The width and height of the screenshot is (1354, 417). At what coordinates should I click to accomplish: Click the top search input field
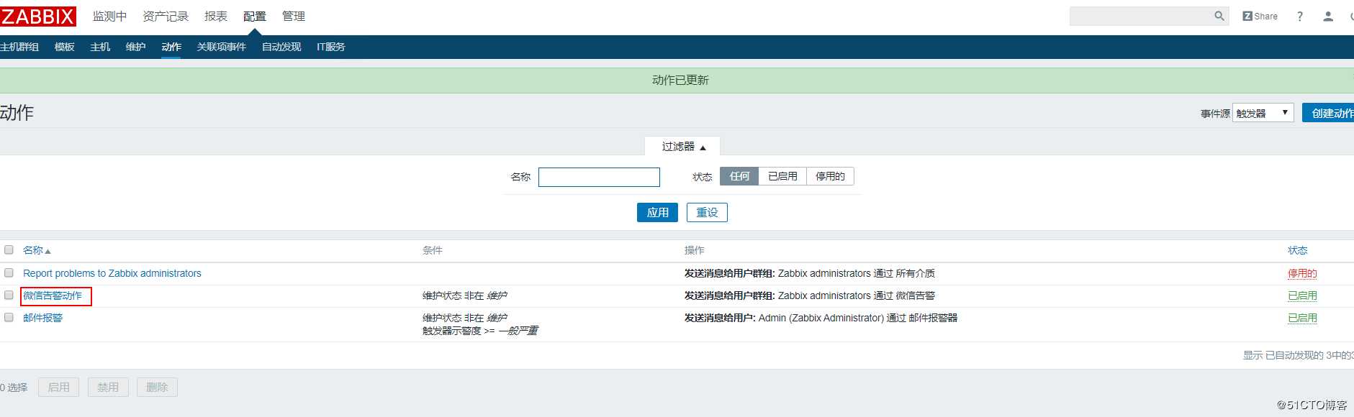pos(1141,16)
